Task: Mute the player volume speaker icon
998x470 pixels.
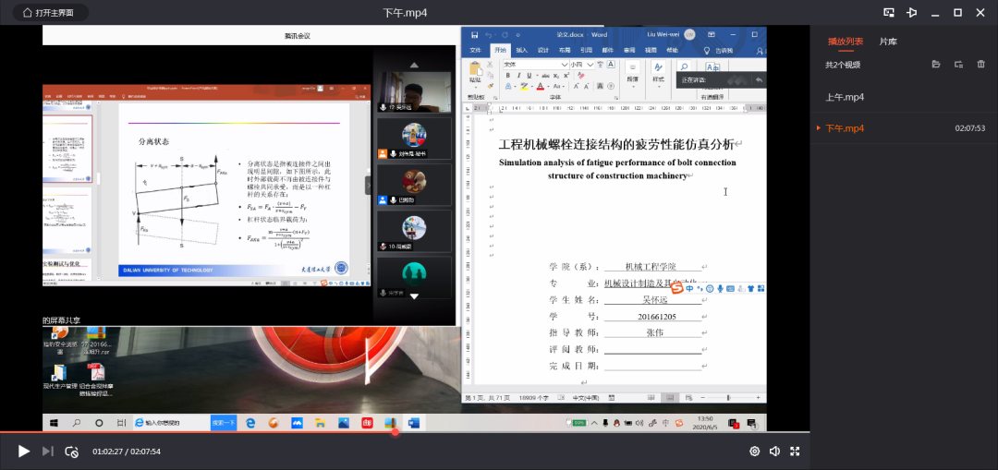Action: [x=774, y=452]
